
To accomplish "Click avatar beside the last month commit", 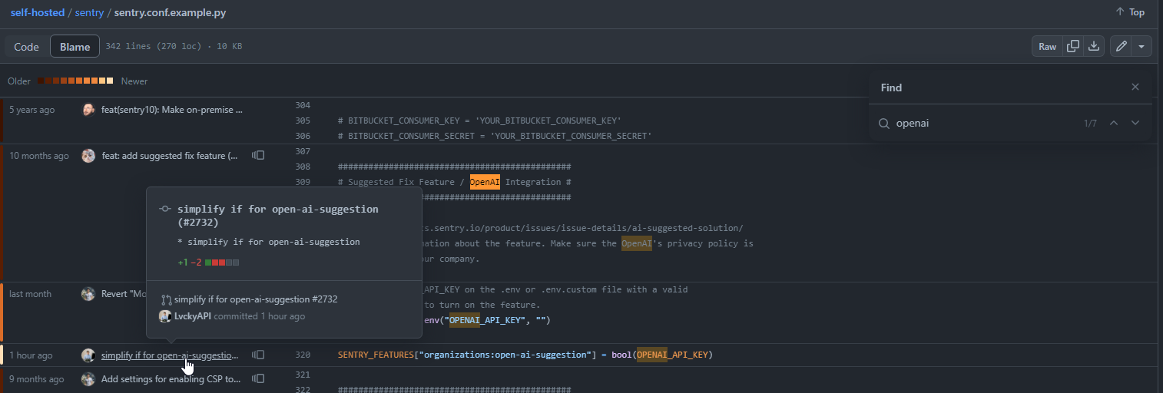I will point(88,294).
